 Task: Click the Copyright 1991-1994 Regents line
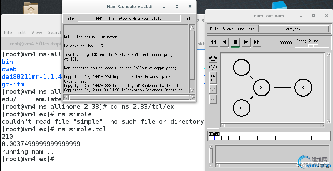coord(117,79)
